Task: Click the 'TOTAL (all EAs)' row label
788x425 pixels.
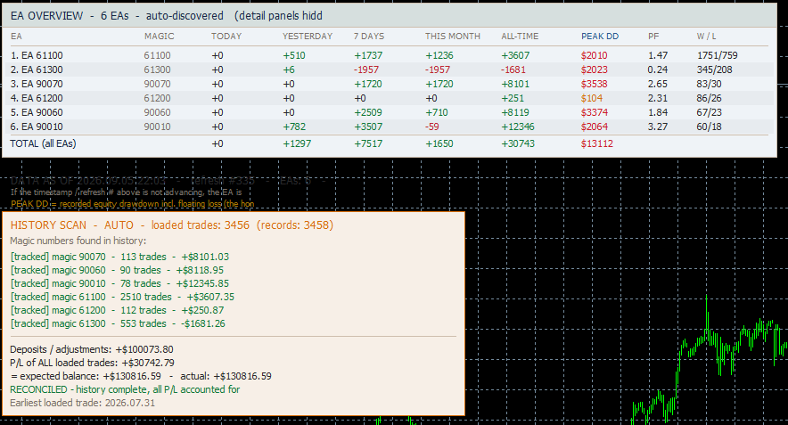Action: click(43, 143)
